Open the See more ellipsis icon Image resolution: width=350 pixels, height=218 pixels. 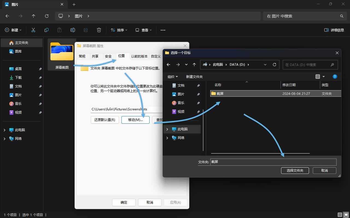[163, 30]
